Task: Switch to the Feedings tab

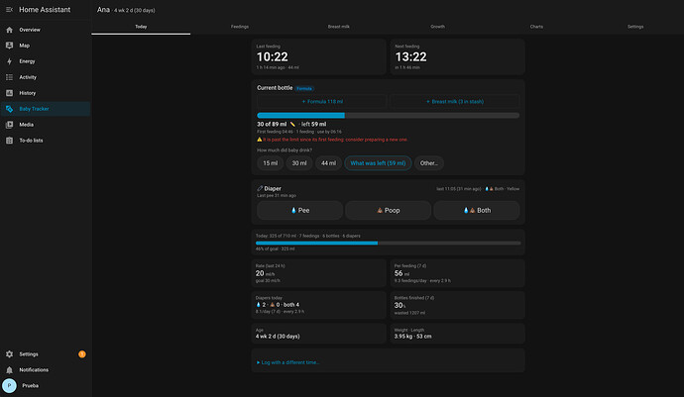Action: [x=240, y=27]
